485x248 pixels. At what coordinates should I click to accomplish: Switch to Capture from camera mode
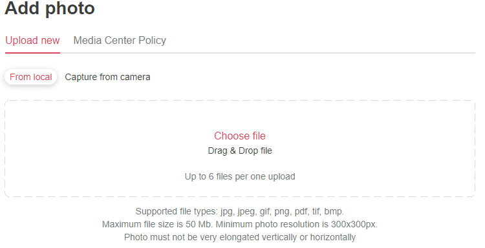click(x=107, y=77)
